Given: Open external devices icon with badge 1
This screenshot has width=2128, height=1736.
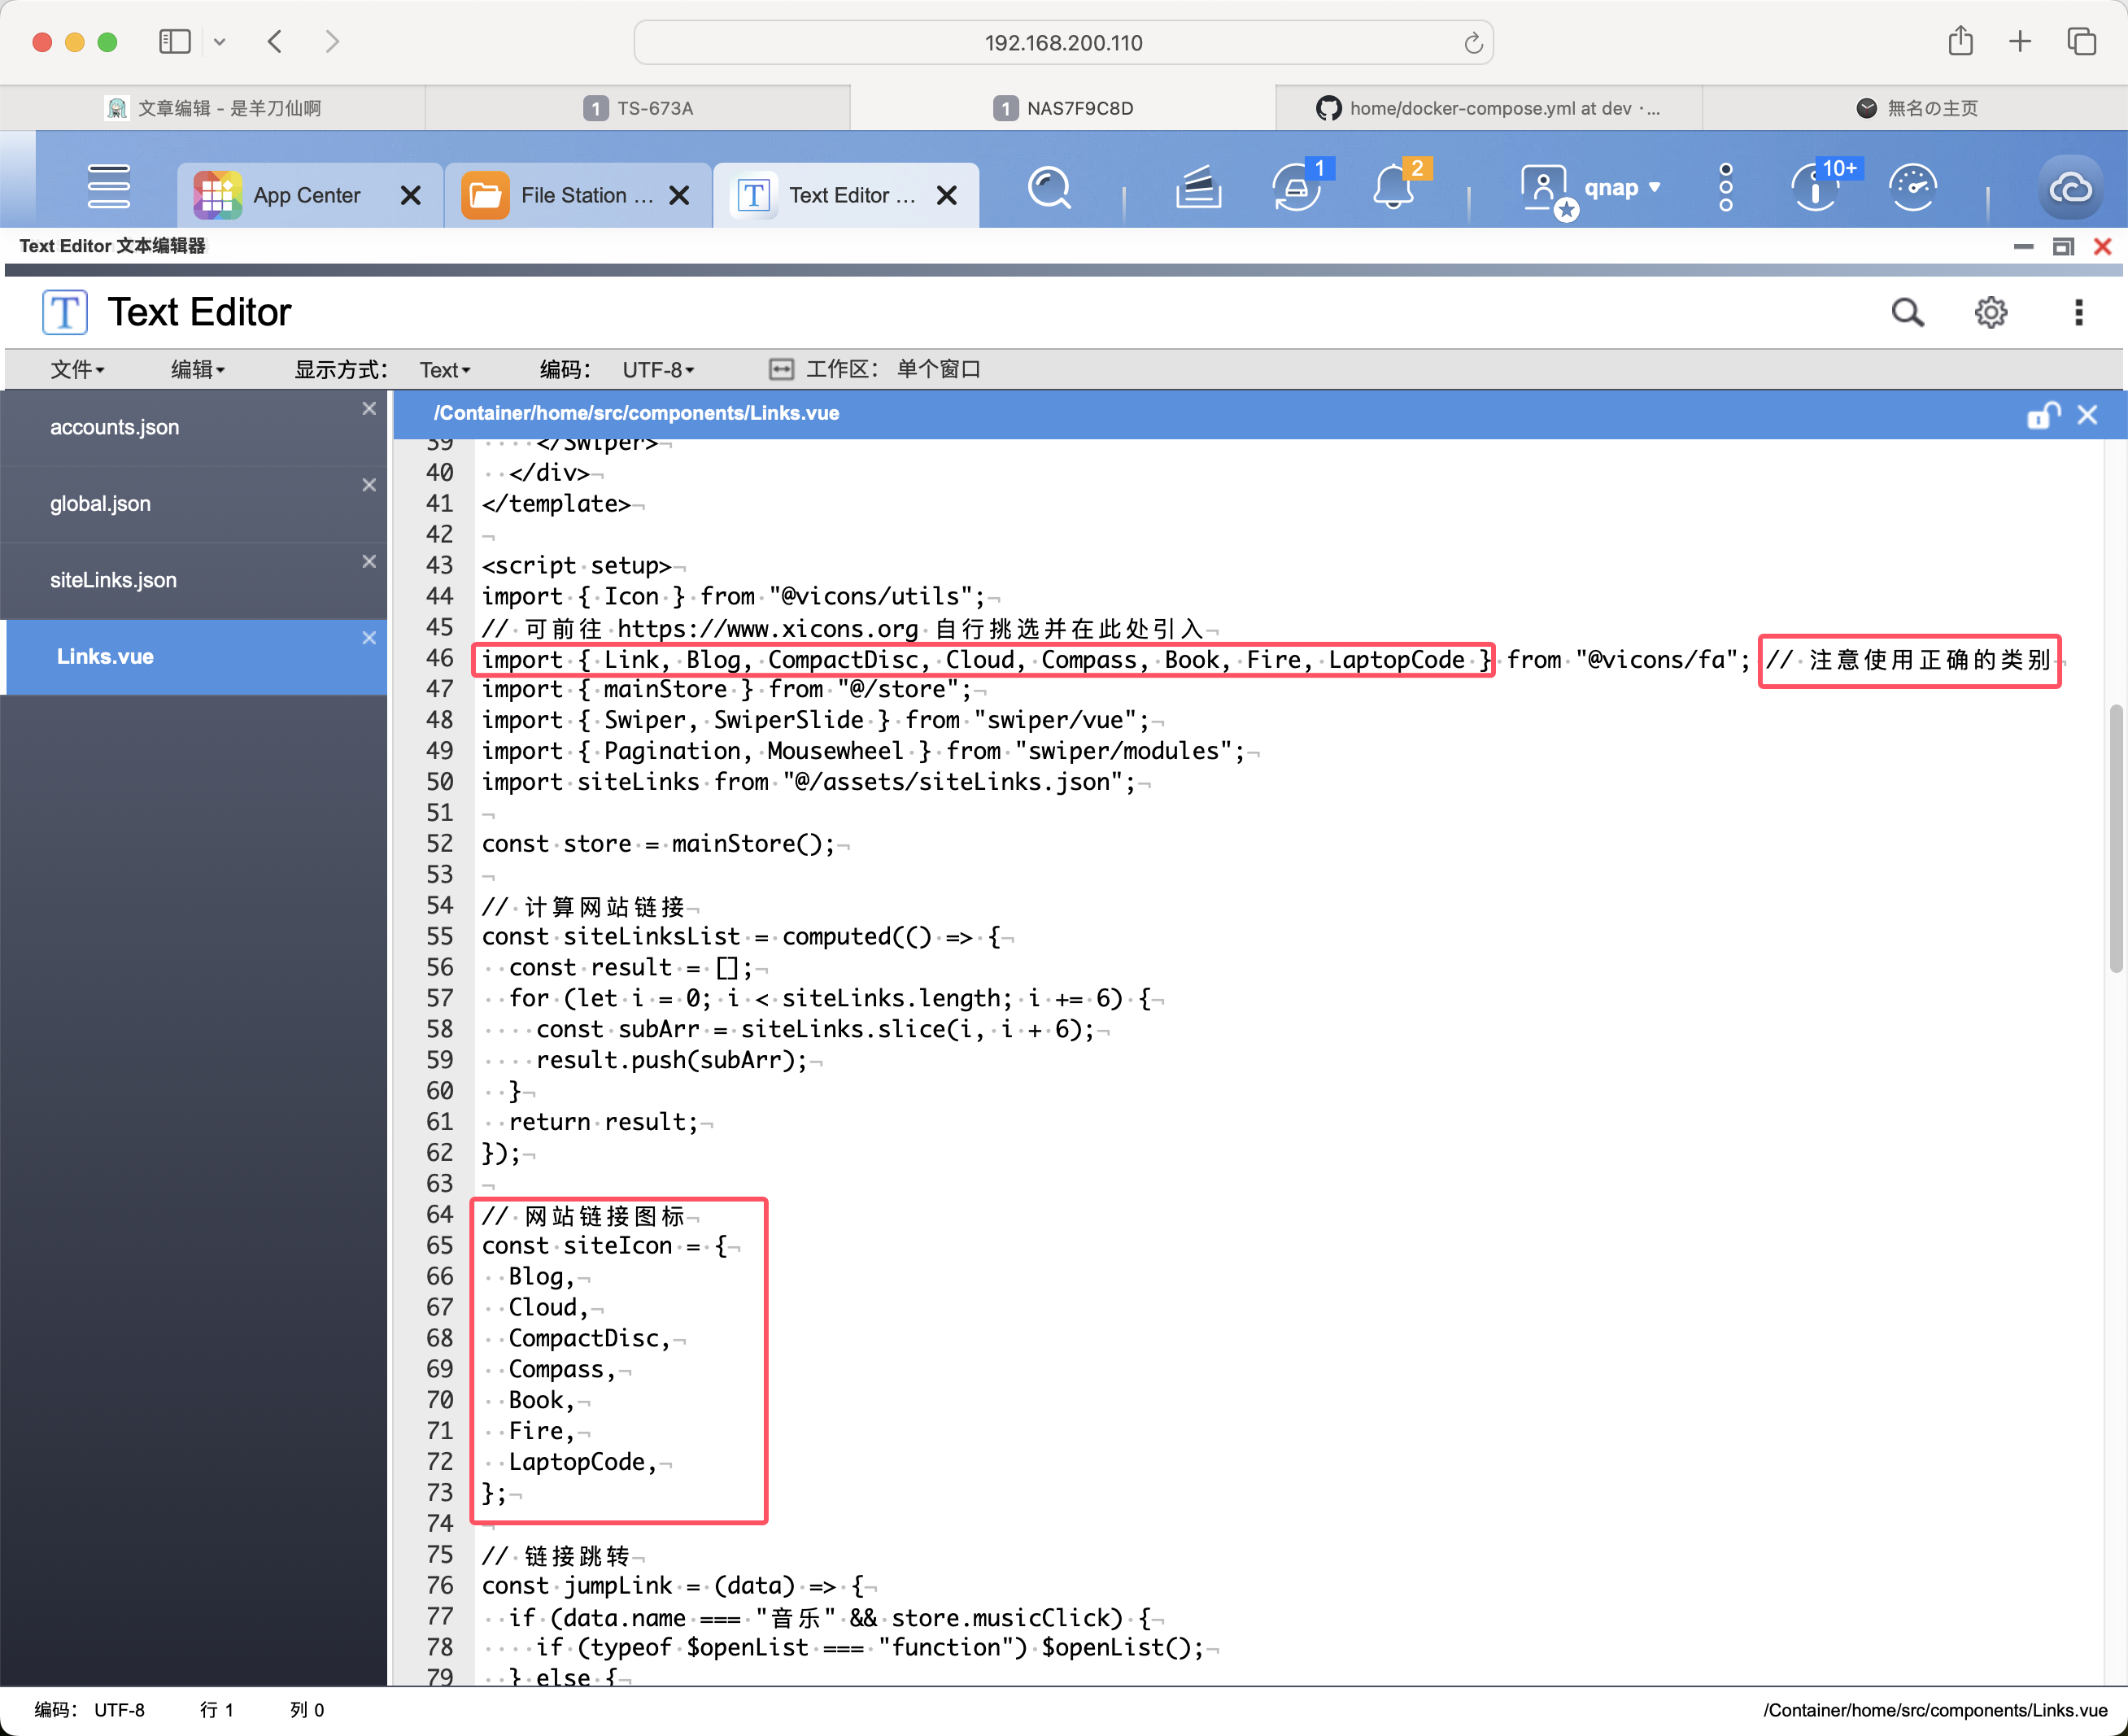Looking at the screenshot, I should coord(1297,187).
